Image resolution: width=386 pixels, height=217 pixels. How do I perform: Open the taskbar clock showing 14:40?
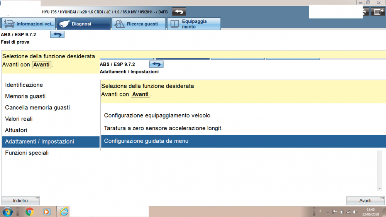pyautogui.click(x=371, y=212)
